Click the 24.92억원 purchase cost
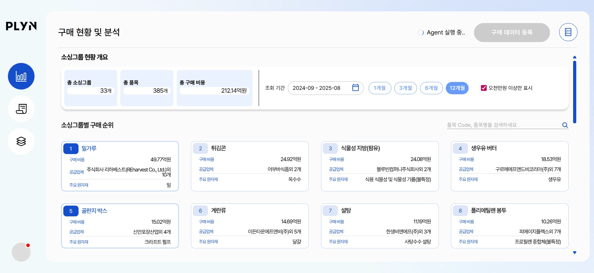The width and height of the screenshot is (594, 273). pyautogui.click(x=291, y=159)
